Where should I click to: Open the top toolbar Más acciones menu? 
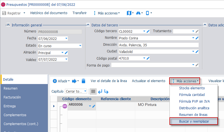[107, 13]
